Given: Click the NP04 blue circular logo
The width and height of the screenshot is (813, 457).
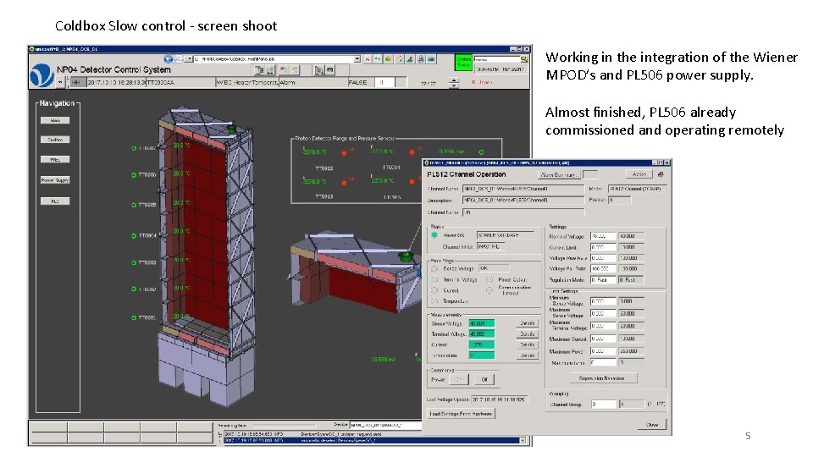Looking at the screenshot, I should (41, 75).
